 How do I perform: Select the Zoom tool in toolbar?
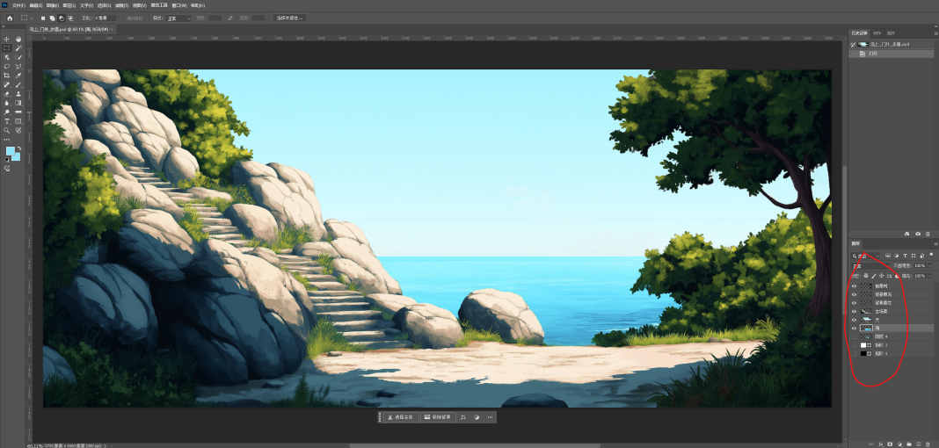pyautogui.click(x=7, y=130)
